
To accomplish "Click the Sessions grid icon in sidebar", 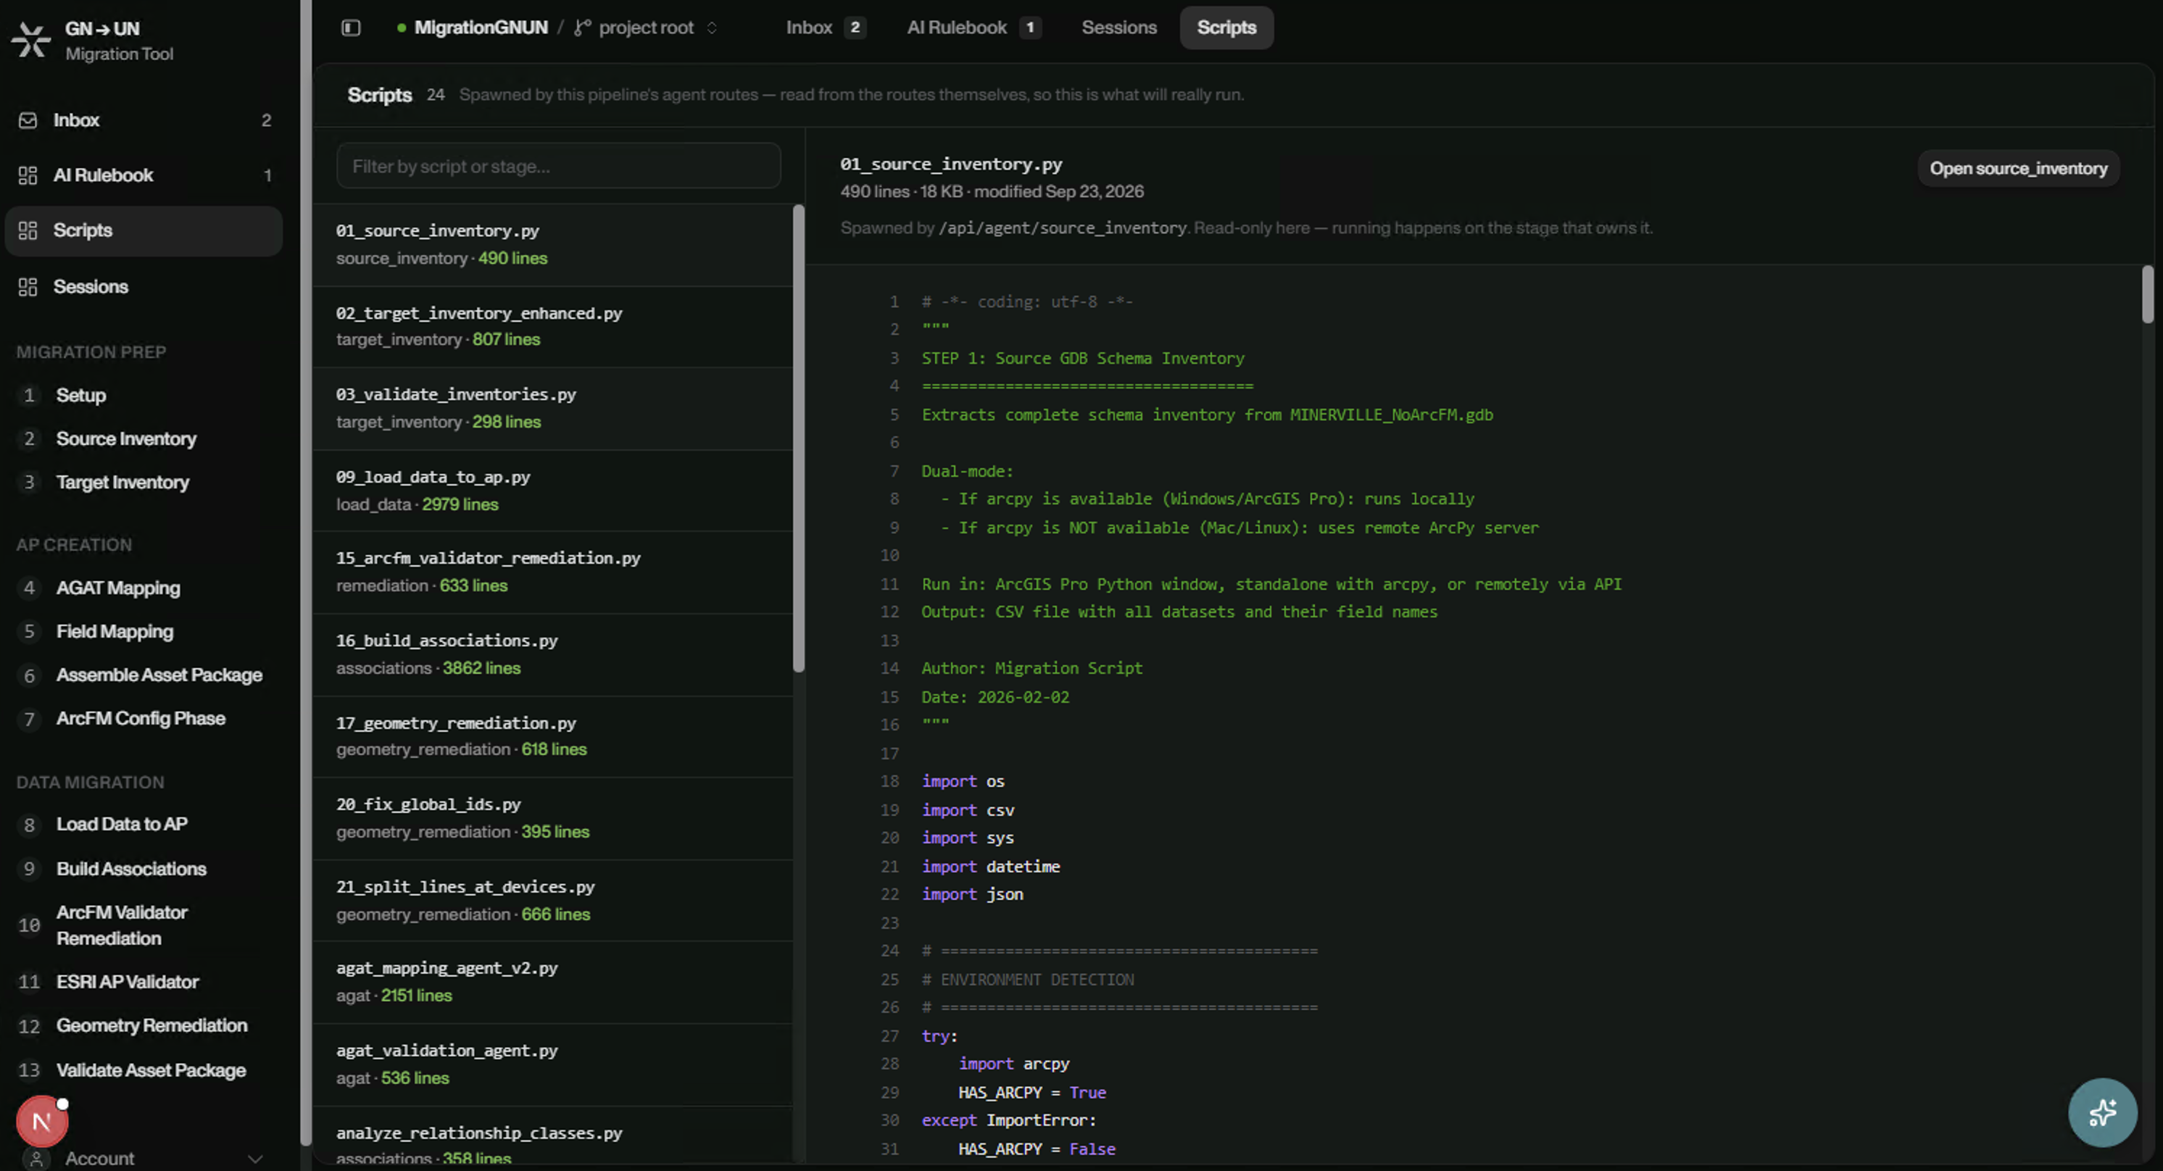I will tap(28, 287).
